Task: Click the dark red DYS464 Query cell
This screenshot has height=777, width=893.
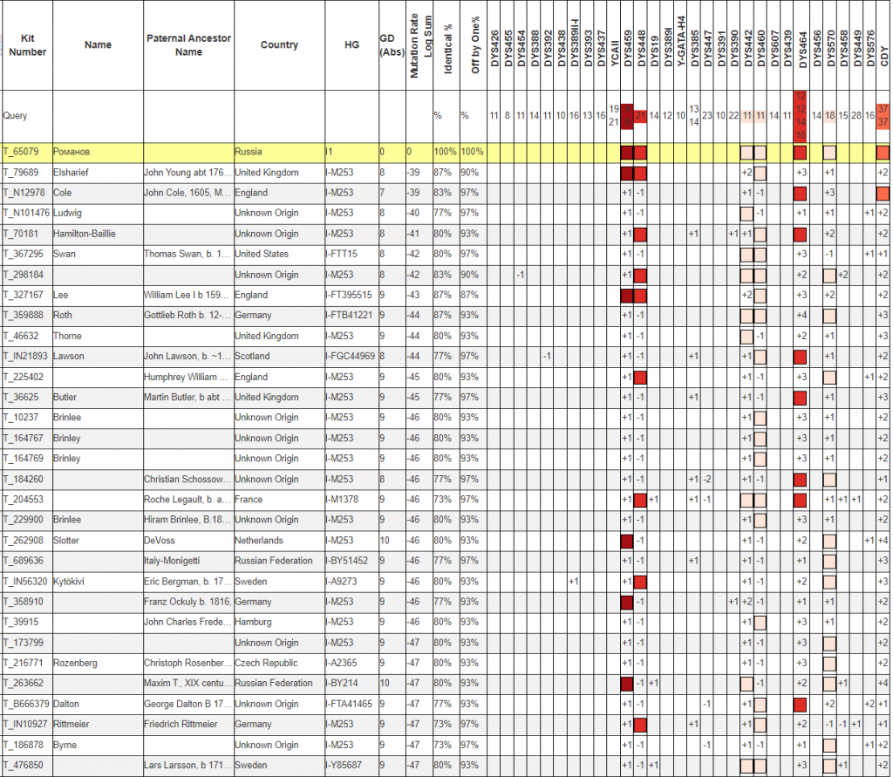Action: 801,115
